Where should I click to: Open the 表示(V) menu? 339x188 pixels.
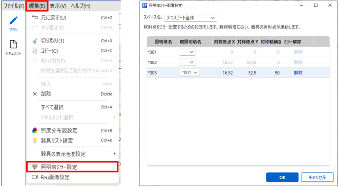[58, 6]
